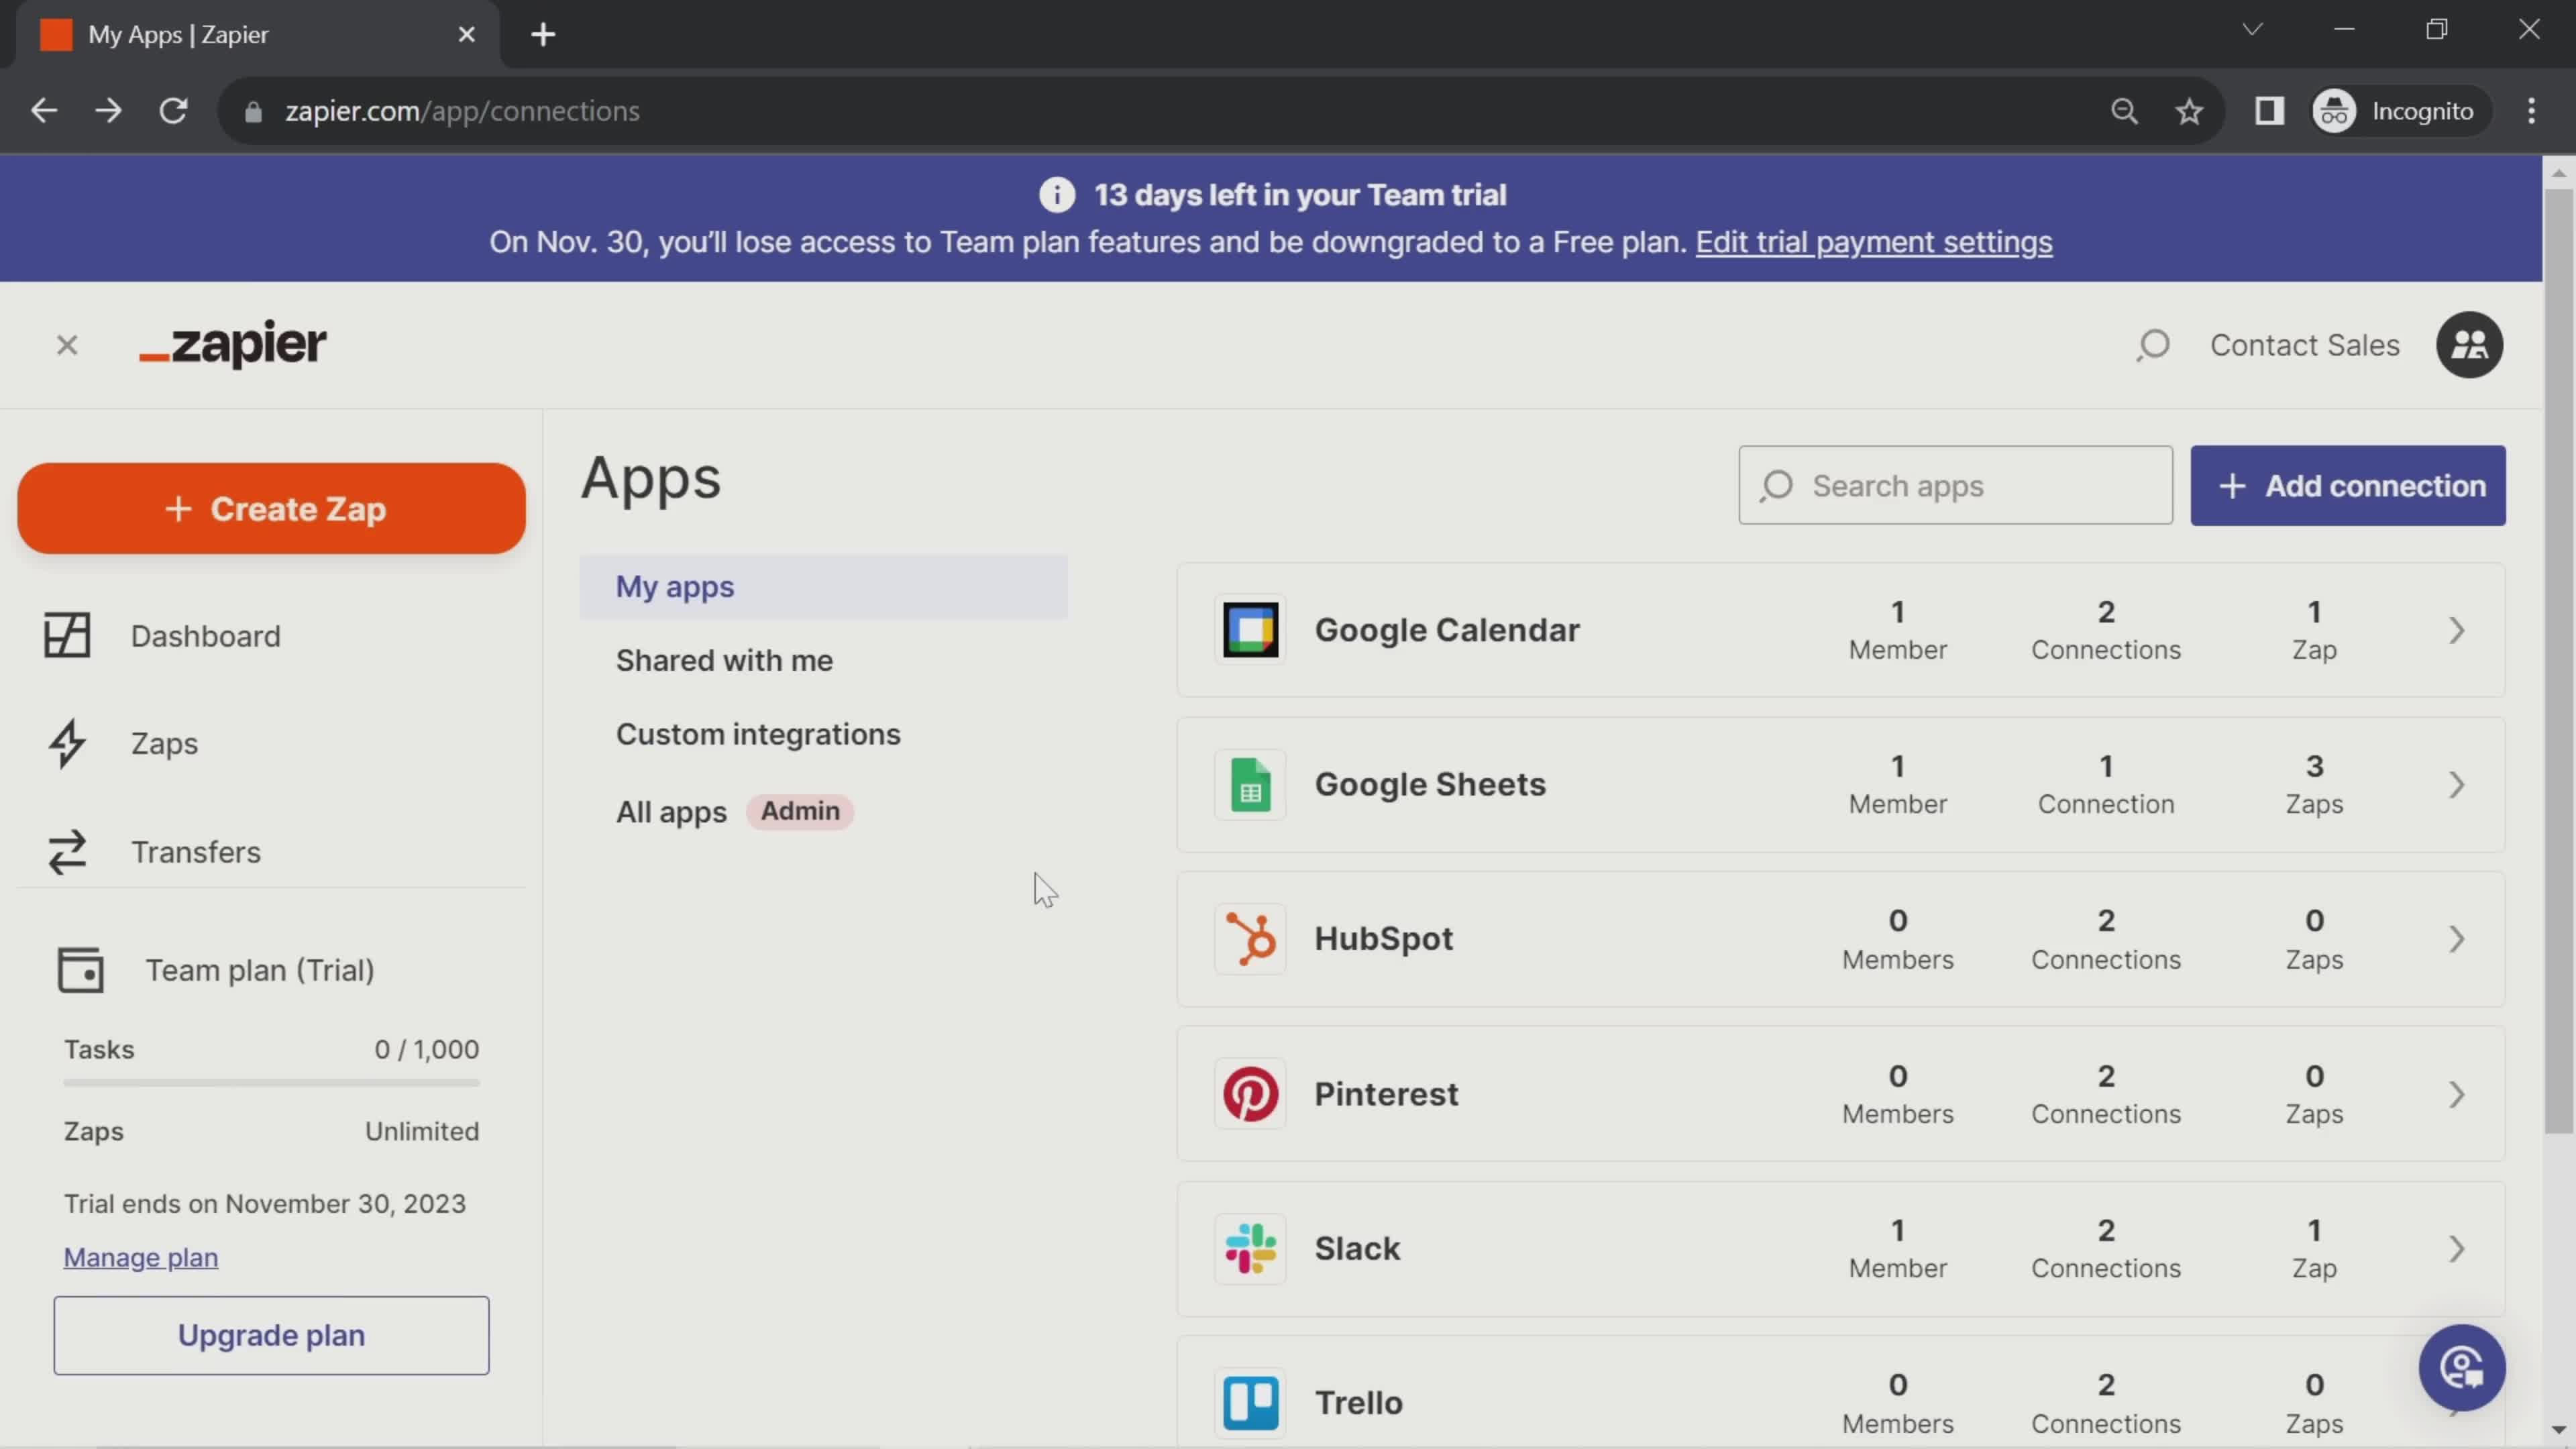Click the Manage plan link
The height and width of the screenshot is (1449, 2576).
coord(140,1256)
